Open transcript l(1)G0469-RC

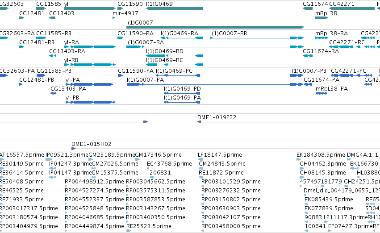pos(175,65)
